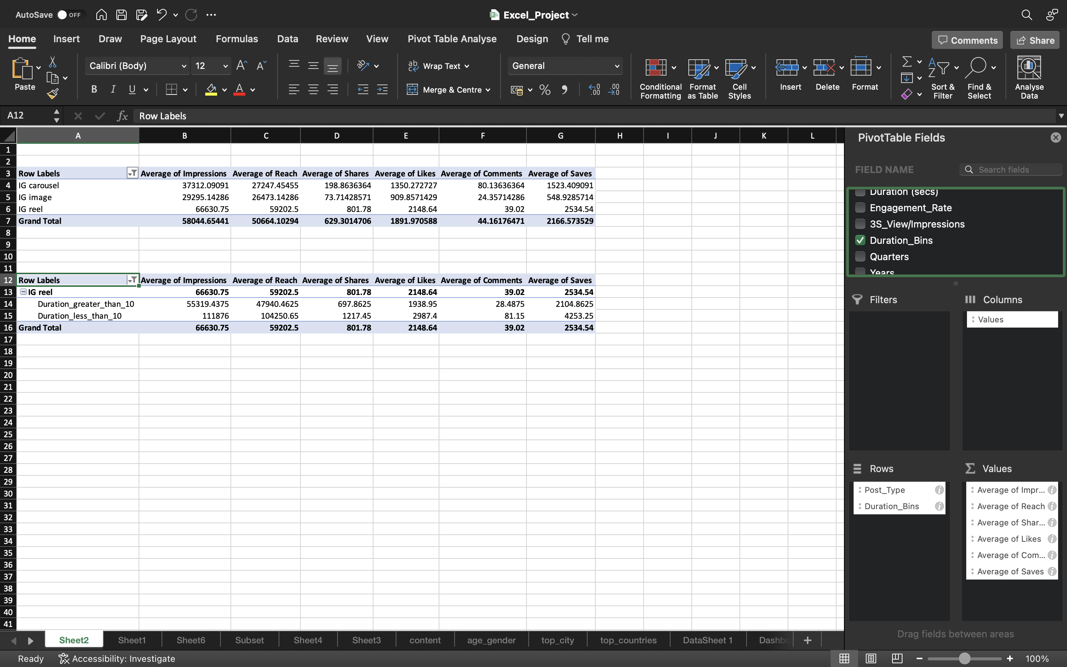Image resolution: width=1067 pixels, height=667 pixels.
Task: Click the Search magnifier in title bar
Action: click(x=1027, y=14)
